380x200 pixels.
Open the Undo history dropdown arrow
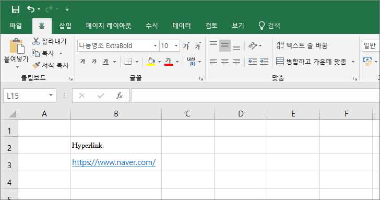pos(39,9)
